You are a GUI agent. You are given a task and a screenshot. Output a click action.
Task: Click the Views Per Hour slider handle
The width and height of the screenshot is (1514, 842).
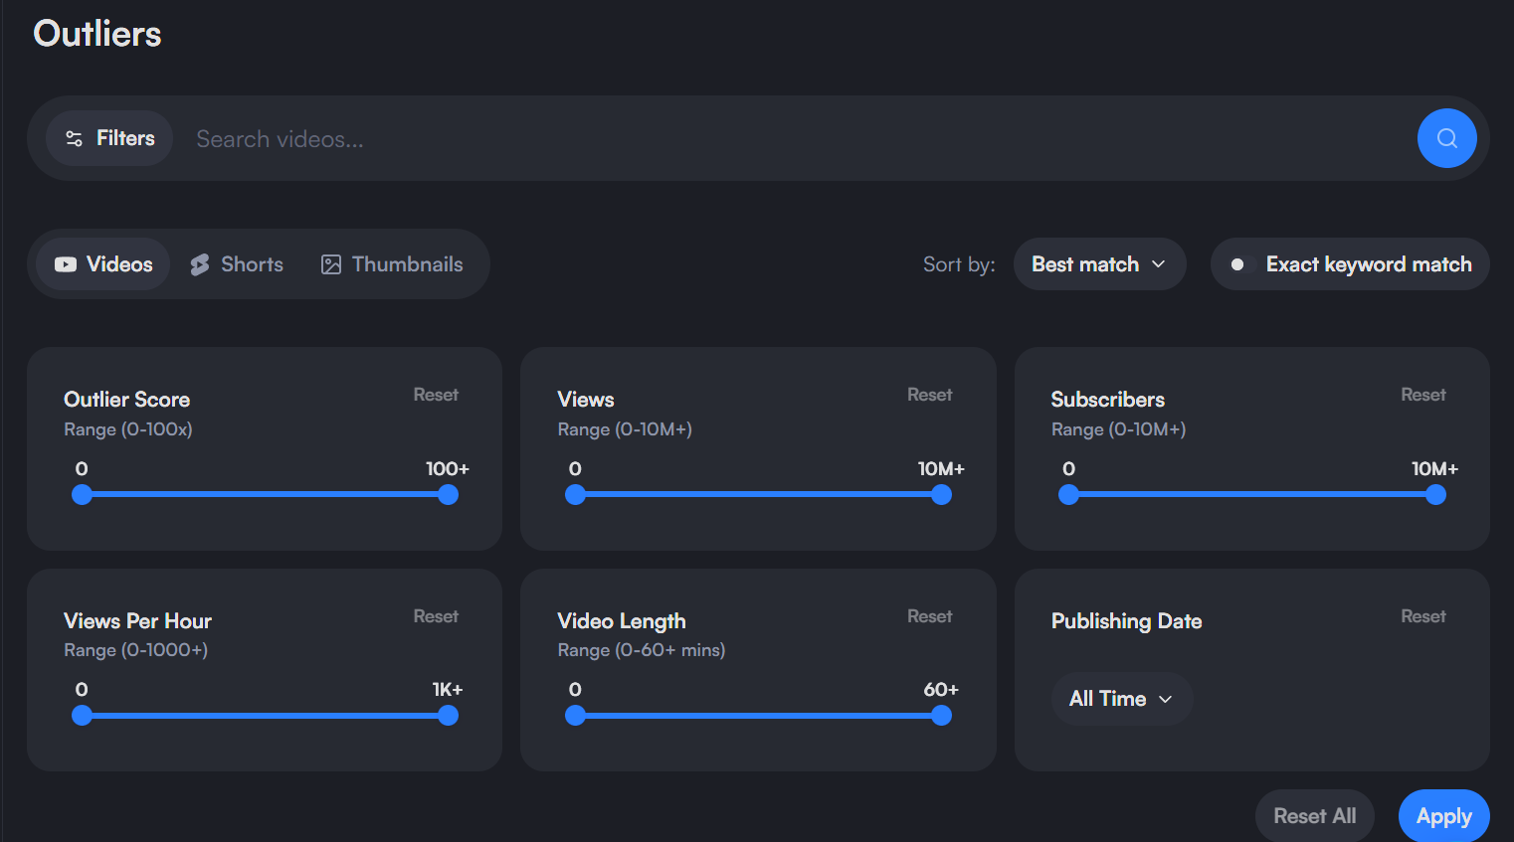pyautogui.click(x=449, y=715)
